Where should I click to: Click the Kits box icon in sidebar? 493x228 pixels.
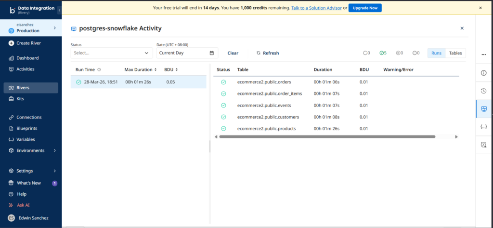[12, 98]
